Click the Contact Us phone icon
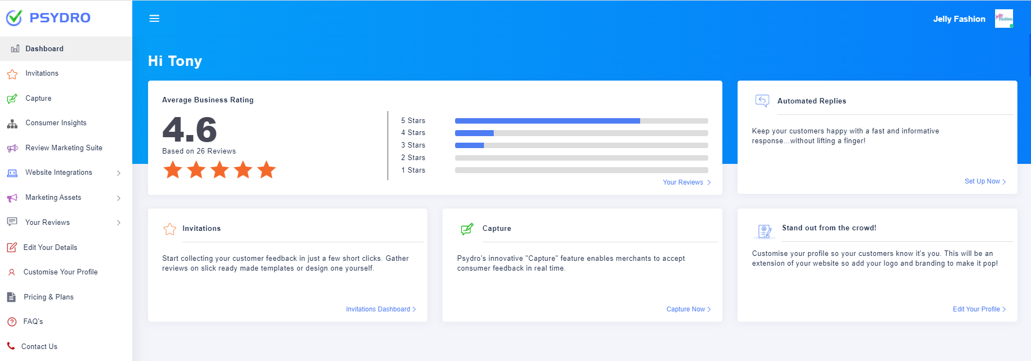The height and width of the screenshot is (361, 1031). 11,346
